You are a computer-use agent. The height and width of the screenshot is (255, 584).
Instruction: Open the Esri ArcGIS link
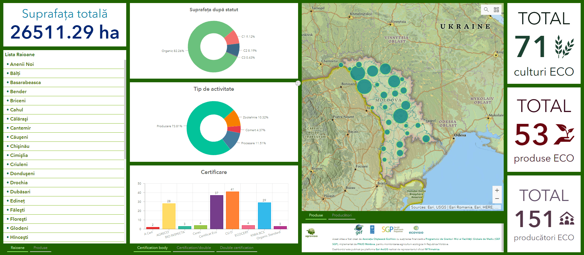tap(382, 249)
